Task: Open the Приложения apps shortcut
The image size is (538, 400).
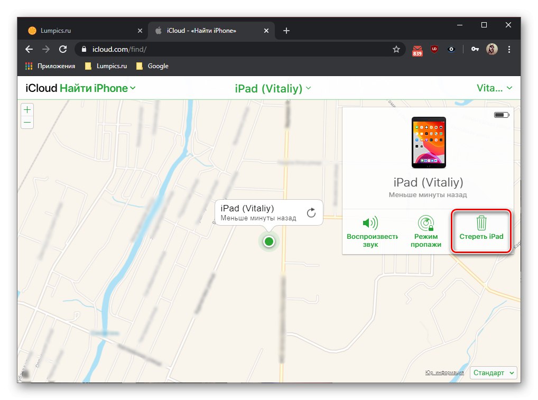Action: coord(50,66)
